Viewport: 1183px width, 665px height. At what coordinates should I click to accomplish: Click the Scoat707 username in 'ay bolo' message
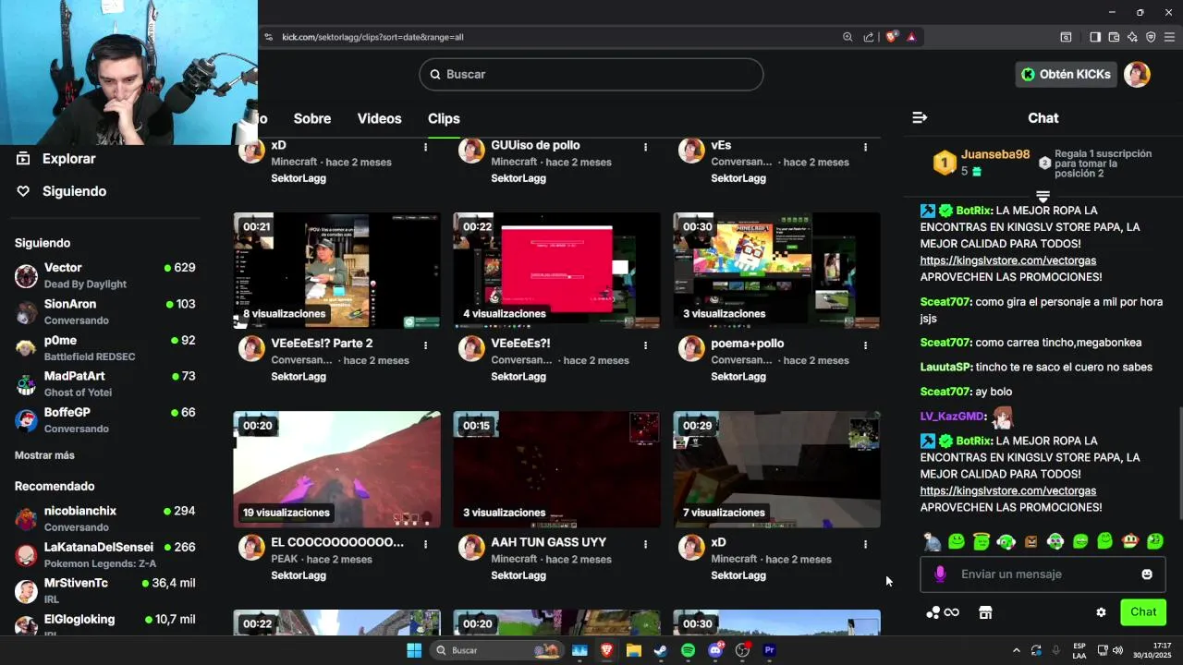(945, 392)
